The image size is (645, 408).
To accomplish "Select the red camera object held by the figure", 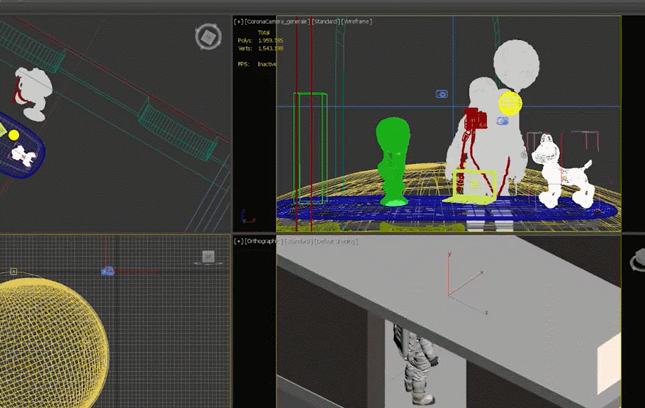I will [475, 118].
